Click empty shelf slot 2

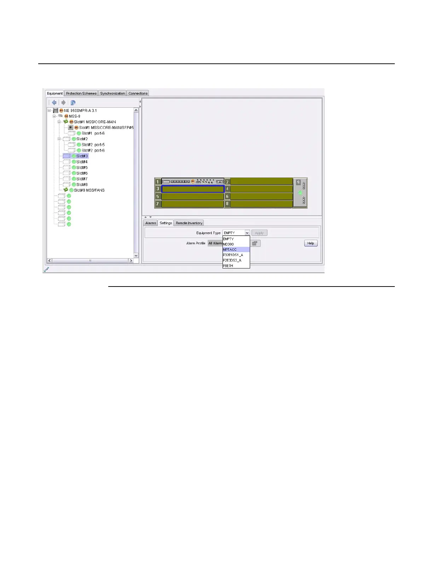tap(261, 182)
